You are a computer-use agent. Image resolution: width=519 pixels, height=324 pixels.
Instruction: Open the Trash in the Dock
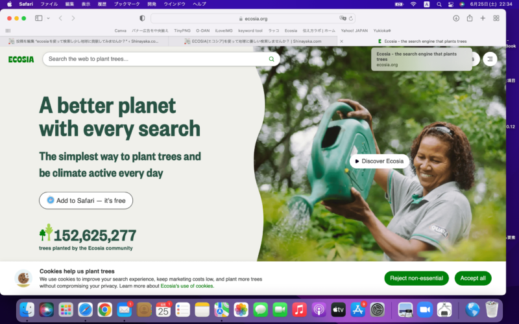[x=492, y=310]
